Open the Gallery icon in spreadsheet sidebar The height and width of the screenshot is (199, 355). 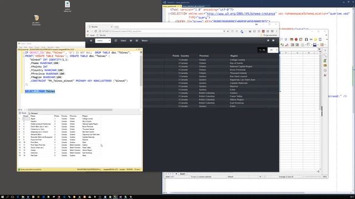(325, 65)
